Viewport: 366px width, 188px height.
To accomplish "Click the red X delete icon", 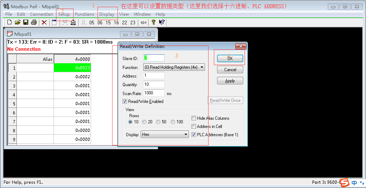I will click(44, 23).
